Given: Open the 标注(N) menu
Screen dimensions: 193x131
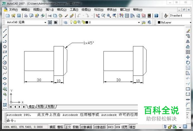Looking at the screenshot, I should [x=99, y=9].
